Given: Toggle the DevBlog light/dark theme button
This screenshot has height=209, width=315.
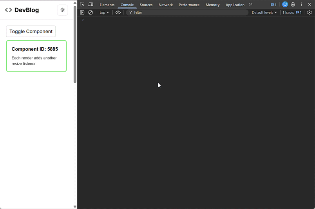Looking at the screenshot, I should coord(63,10).
